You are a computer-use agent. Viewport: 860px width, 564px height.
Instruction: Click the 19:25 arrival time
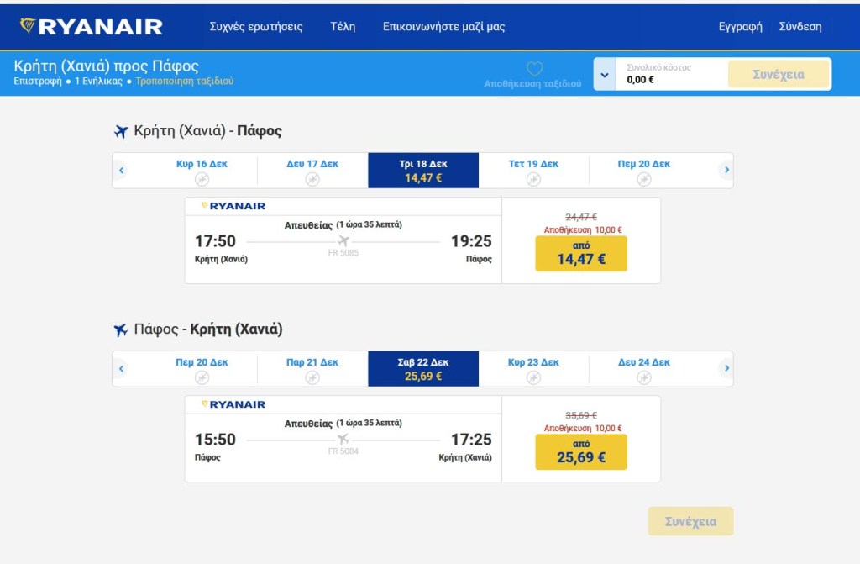pos(471,241)
